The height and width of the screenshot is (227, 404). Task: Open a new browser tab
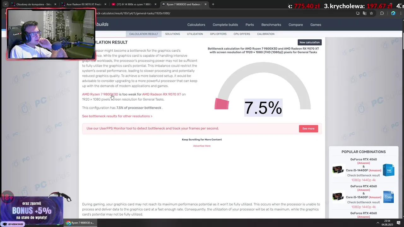click(x=213, y=4)
